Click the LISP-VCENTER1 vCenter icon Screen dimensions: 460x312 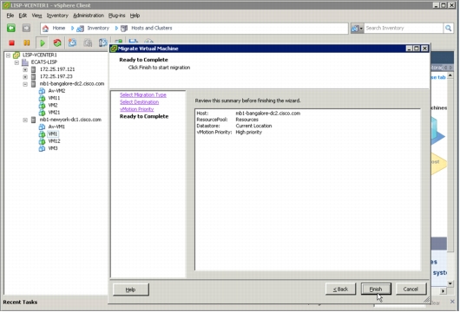coord(16,55)
